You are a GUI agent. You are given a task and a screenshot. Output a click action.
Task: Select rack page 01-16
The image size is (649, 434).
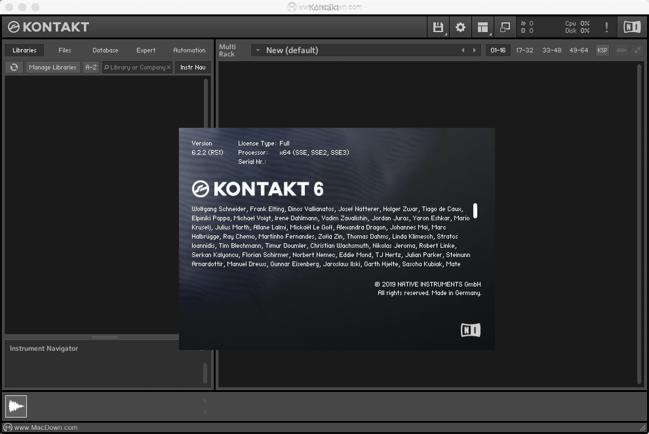[x=498, y=50]
